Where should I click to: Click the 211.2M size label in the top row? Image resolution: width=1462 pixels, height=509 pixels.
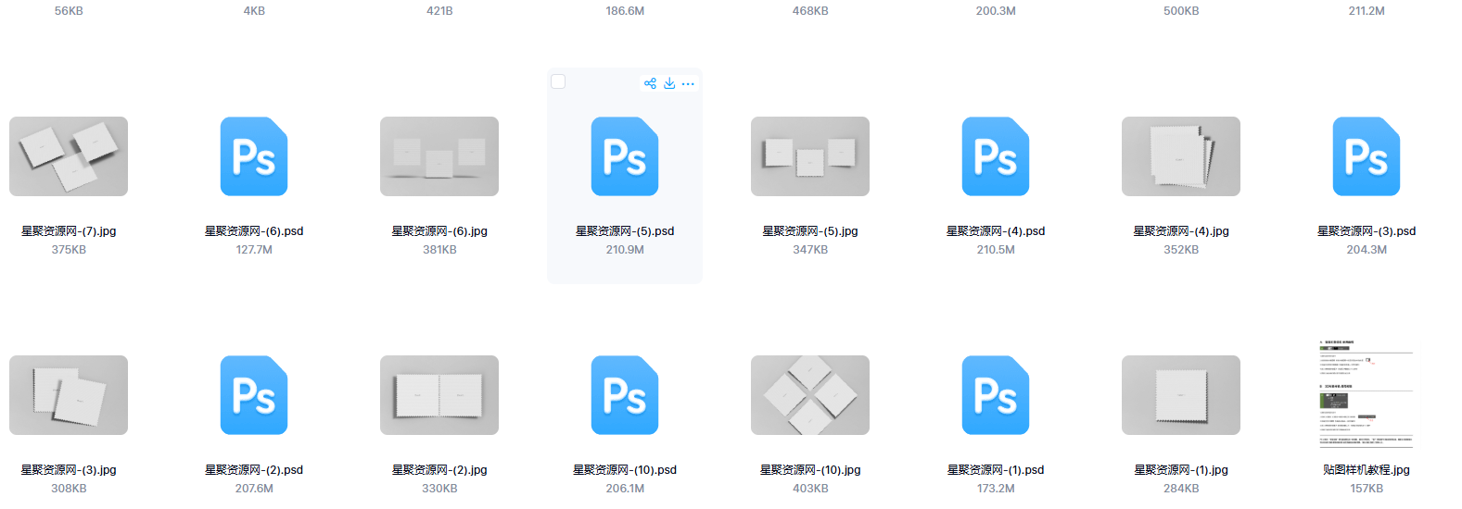(1367, 11)
